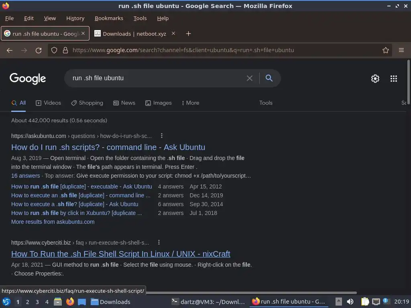
Task: Show Images search results
Action: pyautogui.click(x=158, y=103)
